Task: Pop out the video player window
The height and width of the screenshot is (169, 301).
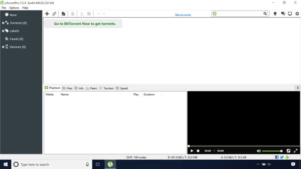Action: 288,151
